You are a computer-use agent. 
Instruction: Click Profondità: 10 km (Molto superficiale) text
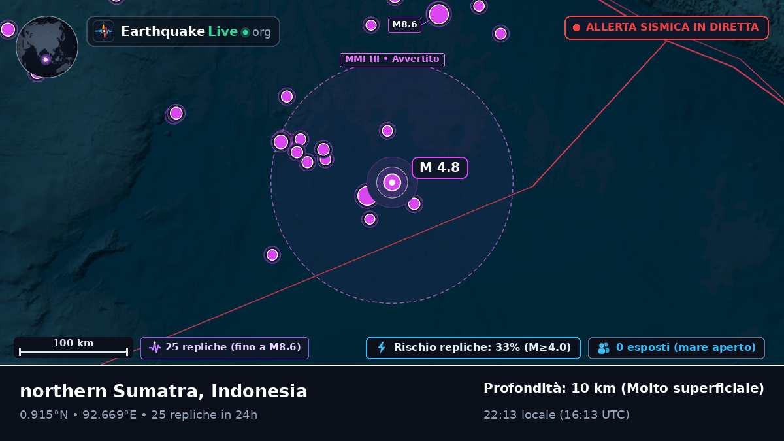click(x=624, y=388)
